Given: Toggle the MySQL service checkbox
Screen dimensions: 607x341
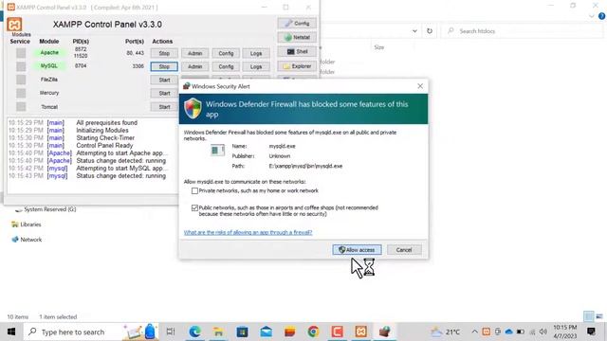Looking at the screenshot, I should [x=21, y=66].
